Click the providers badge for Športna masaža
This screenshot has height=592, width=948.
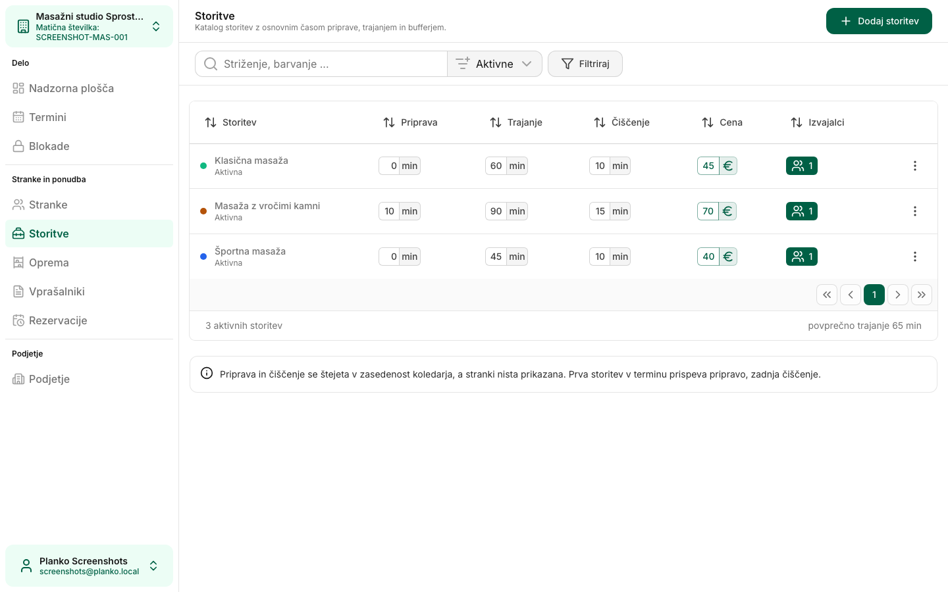click(802, 257)
